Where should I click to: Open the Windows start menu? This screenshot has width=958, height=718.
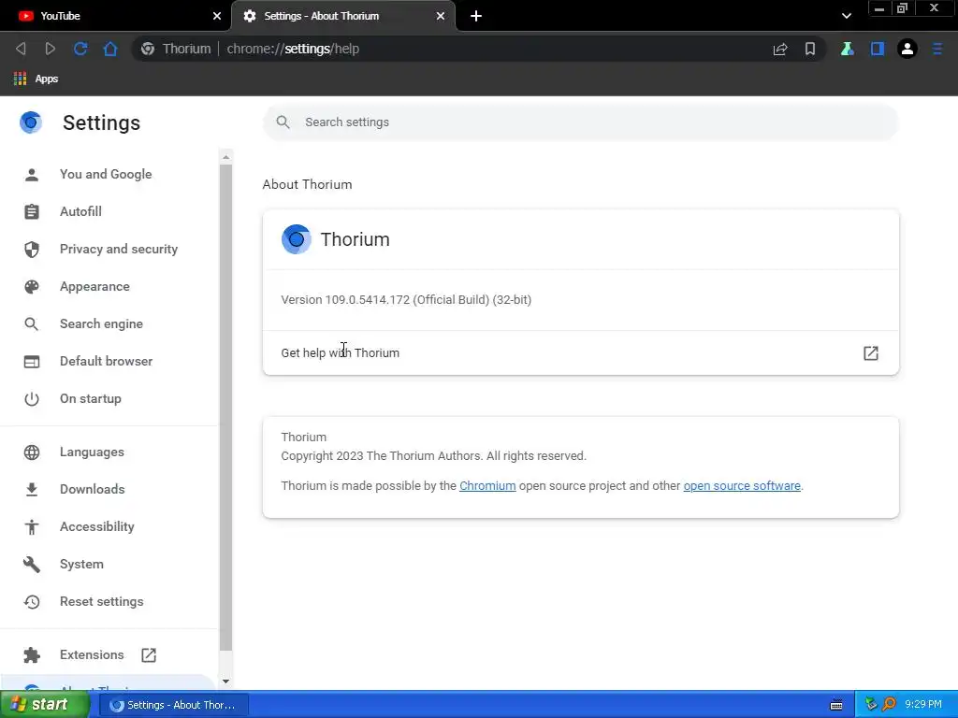coord(44,705)
